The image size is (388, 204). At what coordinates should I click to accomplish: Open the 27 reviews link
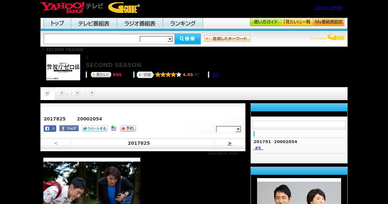216,75
